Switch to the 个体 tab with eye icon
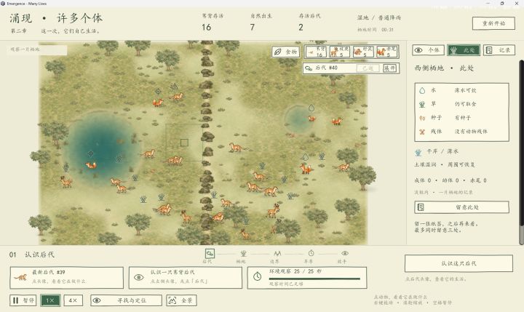Screen dimensions: 524x312 click(x=428, y=50)
